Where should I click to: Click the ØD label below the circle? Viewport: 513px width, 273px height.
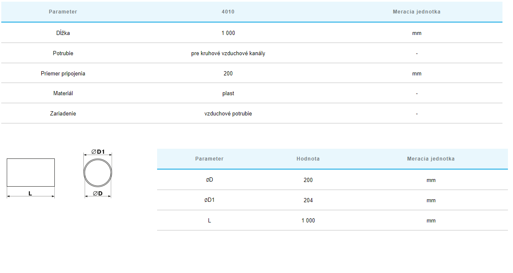[x=98, y=193]
